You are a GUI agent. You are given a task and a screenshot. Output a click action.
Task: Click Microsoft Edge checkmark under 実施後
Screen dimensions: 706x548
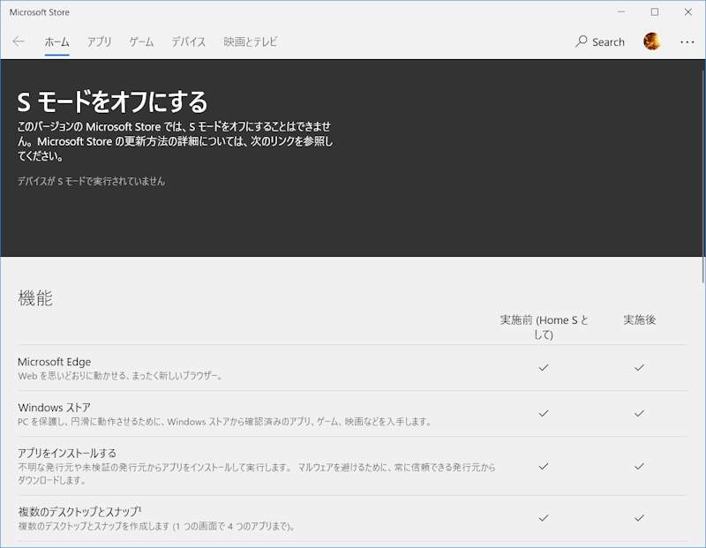click(x=639, y=368)
